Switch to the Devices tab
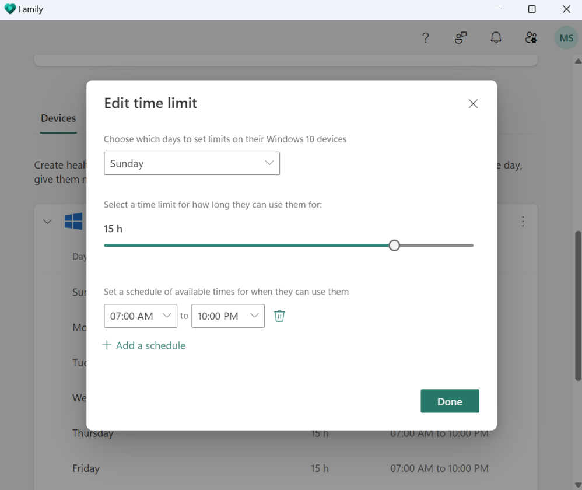582x490 pixels. [58, 118]
